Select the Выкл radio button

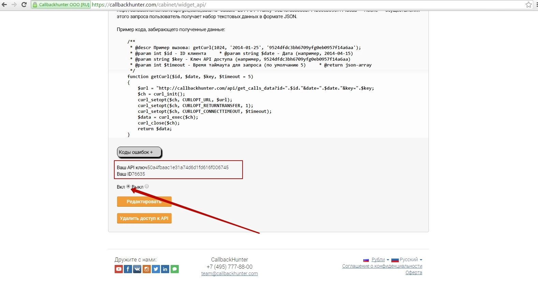coord(147,186)
